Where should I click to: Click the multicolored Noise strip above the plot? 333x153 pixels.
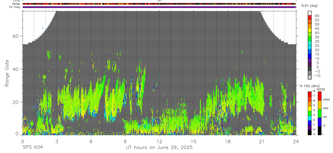(x=159, y=4)
